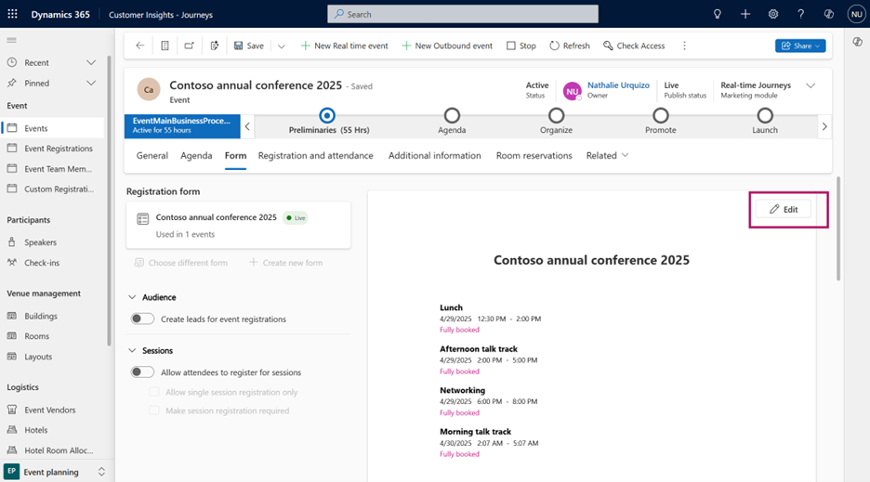Viewport: 870px width, 482px height.
Task: Open the Share button dropdown
Action: (x=799, y=46)
